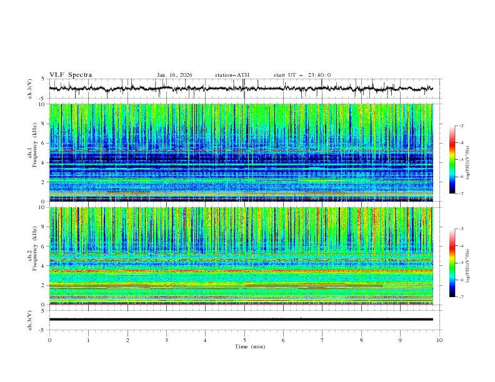Click the "-5" tick of ch.3(V) axis
Image resolution: width=495 pixels, height=382 pixels.
pos(42,330)
